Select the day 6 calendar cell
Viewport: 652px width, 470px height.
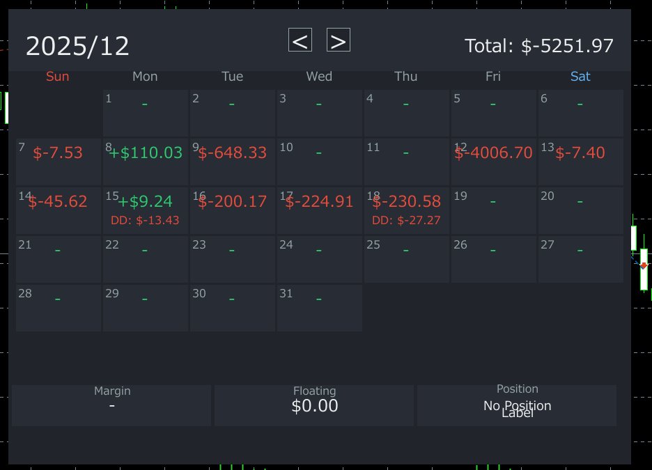coord(581,113)
